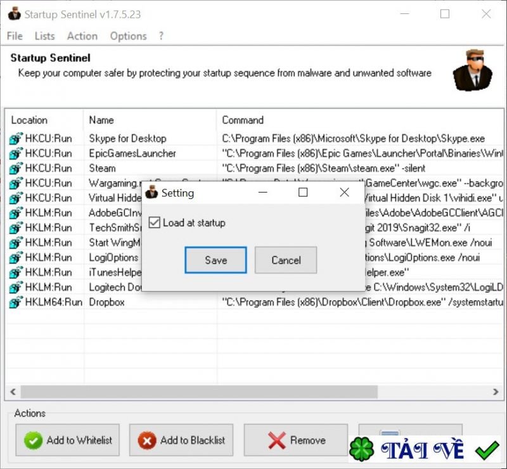Select the Steam entry name
The image size is (507, 469).
click(102, 168)
